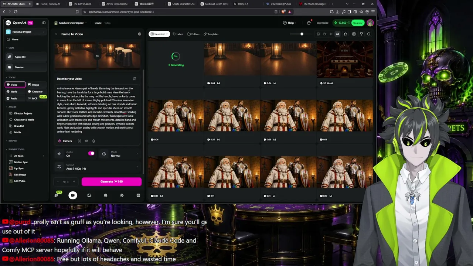This screenshot has height=266, width=473.
Task: Click the info icon beside Frame to Video
Action: click(x=139, y=34)
